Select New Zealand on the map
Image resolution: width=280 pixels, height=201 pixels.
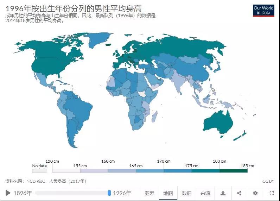240,136
